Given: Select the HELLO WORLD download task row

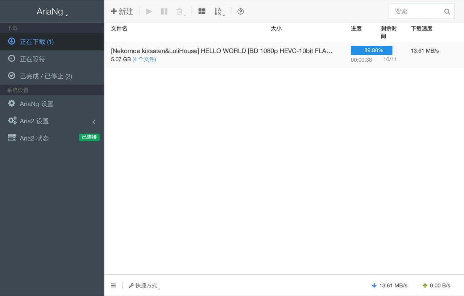Looking at the screenshot, I should [x=284, y=55].
